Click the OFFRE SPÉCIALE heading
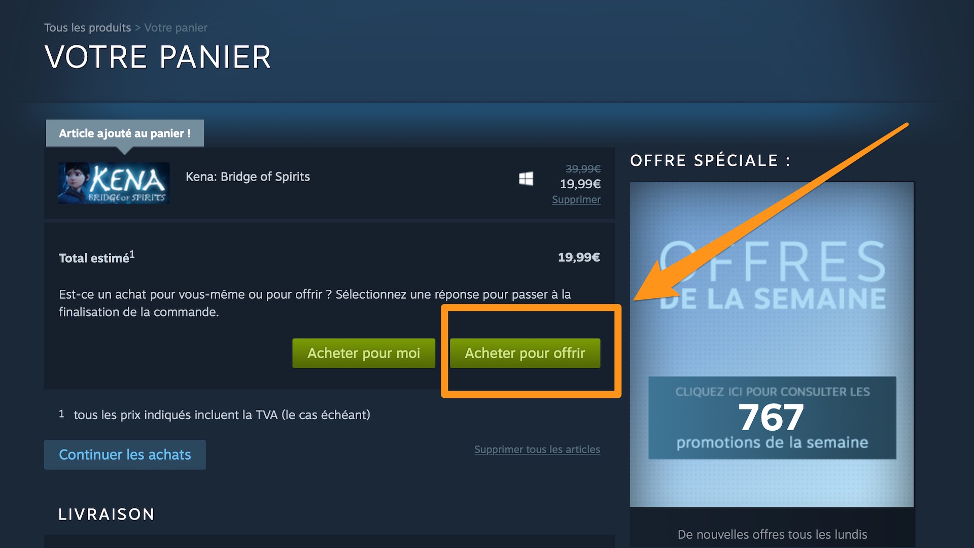Screen dimensions: 974x548 [710, 161]
